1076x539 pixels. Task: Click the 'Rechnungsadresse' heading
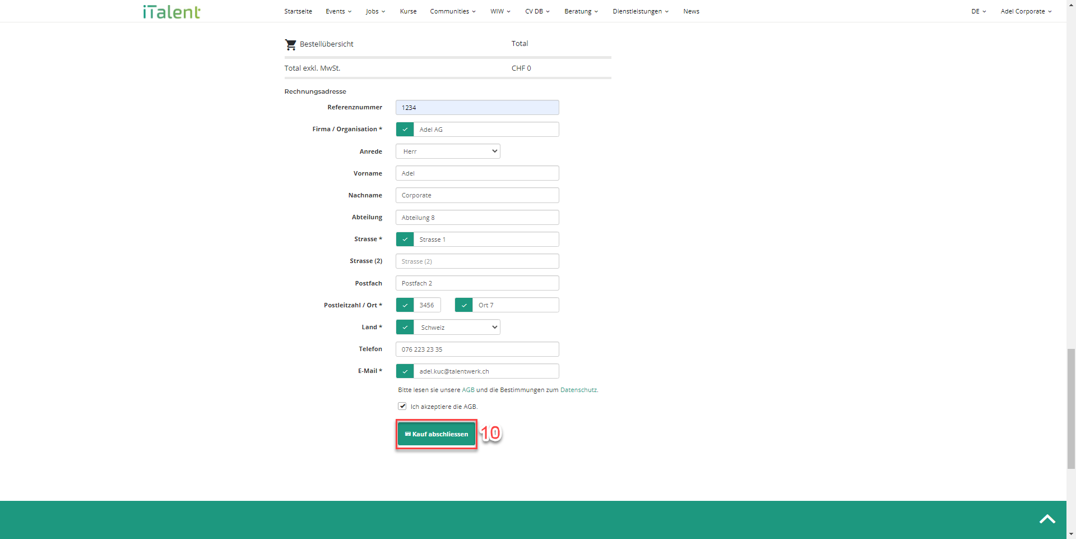click(x=315, y=91)
